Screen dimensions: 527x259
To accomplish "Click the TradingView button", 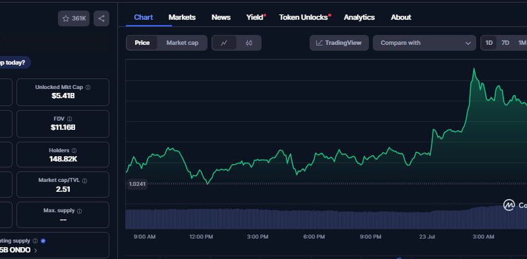I will [339, 43].
